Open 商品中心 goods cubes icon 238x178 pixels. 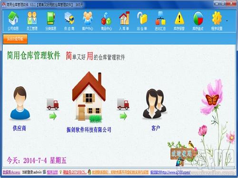[x=106, y=21]
